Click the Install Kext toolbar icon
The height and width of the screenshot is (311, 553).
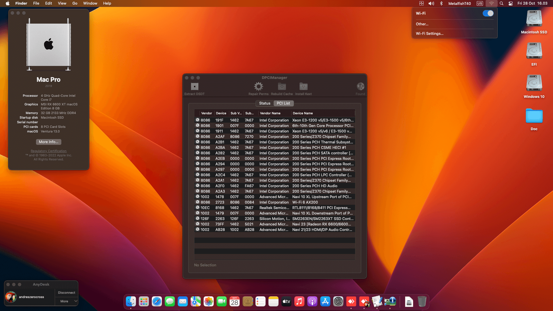click(303, 87)
